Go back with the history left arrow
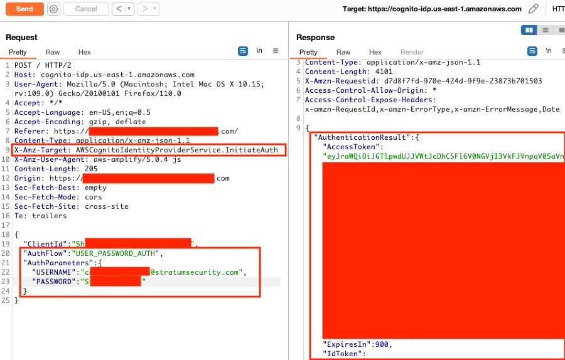 click(x=119, y=9)
